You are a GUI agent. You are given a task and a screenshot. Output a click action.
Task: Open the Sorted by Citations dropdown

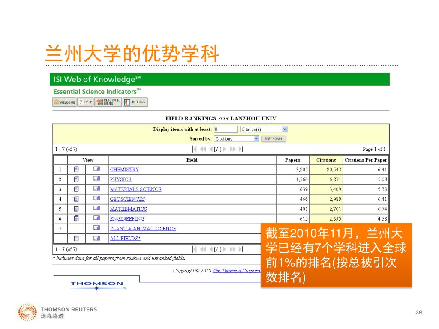(x=236, y=139)
